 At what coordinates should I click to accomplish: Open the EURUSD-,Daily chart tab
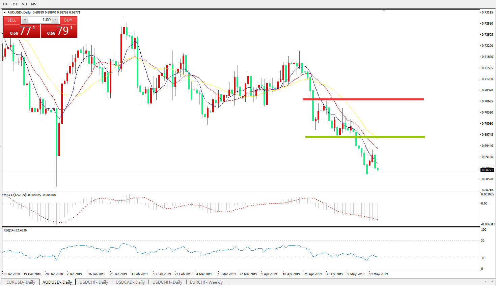(x=21, y=282)
